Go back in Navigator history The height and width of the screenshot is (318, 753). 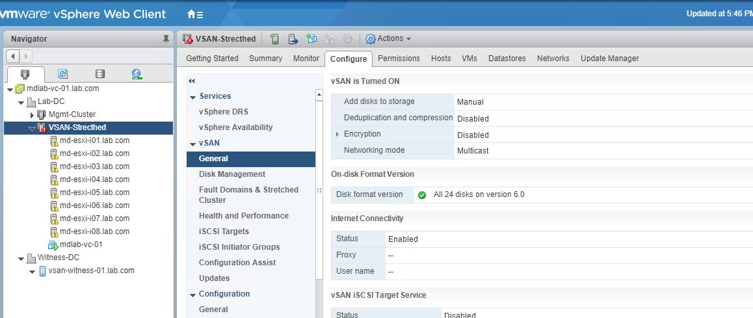pyautogui.click(x=12, y=56)
